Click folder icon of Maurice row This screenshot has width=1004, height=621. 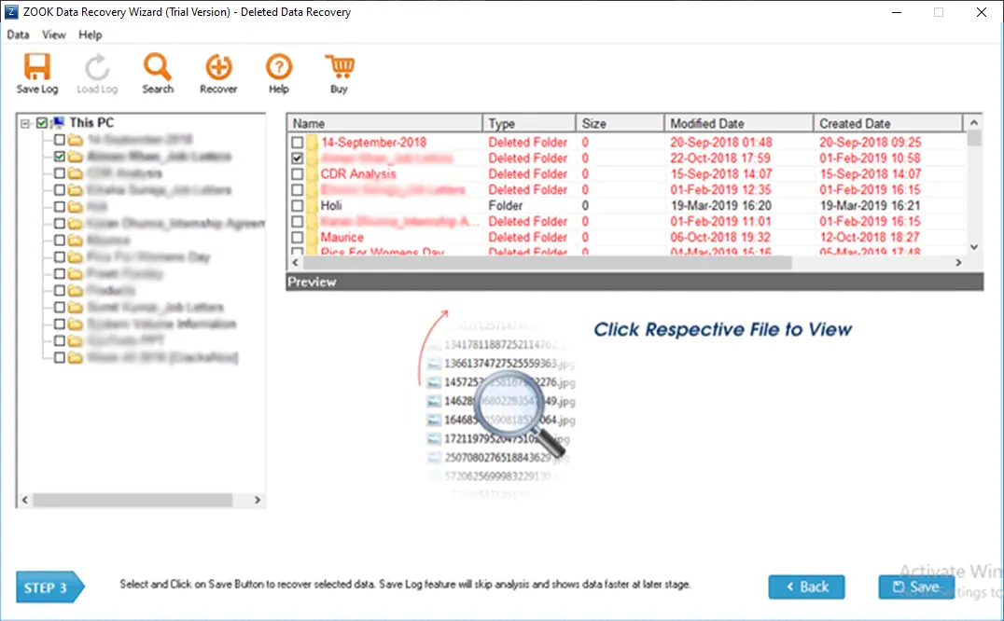312,237
